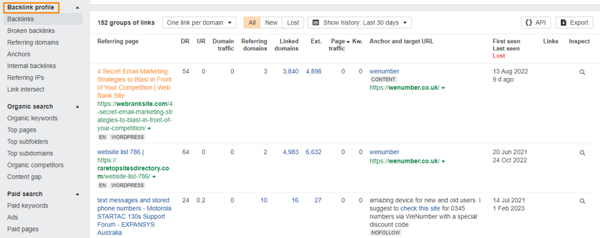Image resolution: width=600 pixels, height=238 pixels.
Task: Go to Referring domains report
Action: pos(33,42)
